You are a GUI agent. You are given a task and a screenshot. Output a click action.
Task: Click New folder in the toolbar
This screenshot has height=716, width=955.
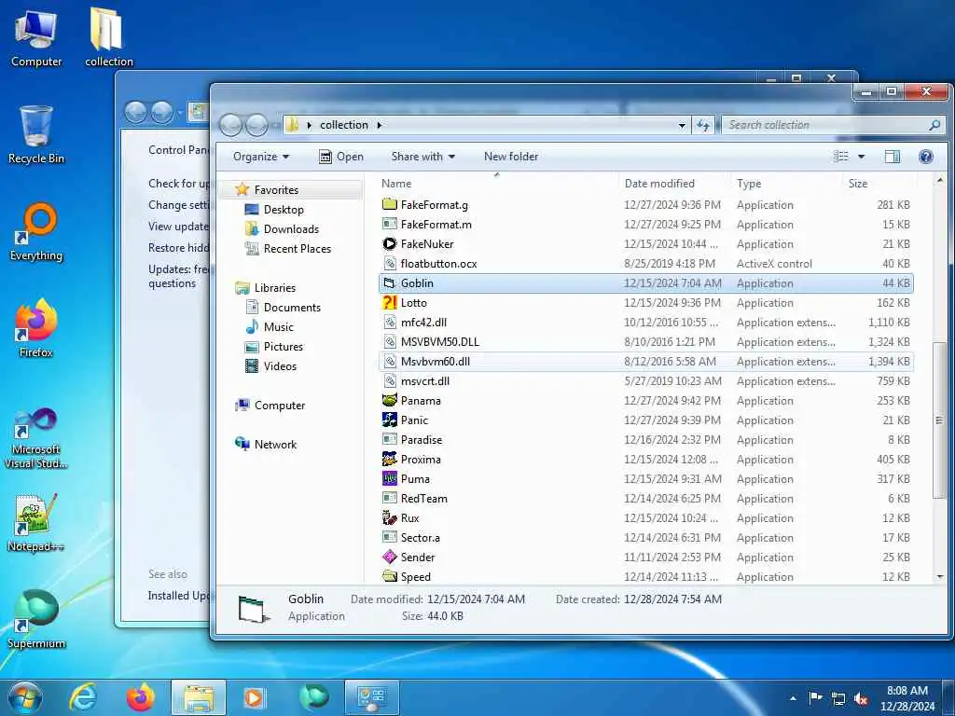pos(511,157)
